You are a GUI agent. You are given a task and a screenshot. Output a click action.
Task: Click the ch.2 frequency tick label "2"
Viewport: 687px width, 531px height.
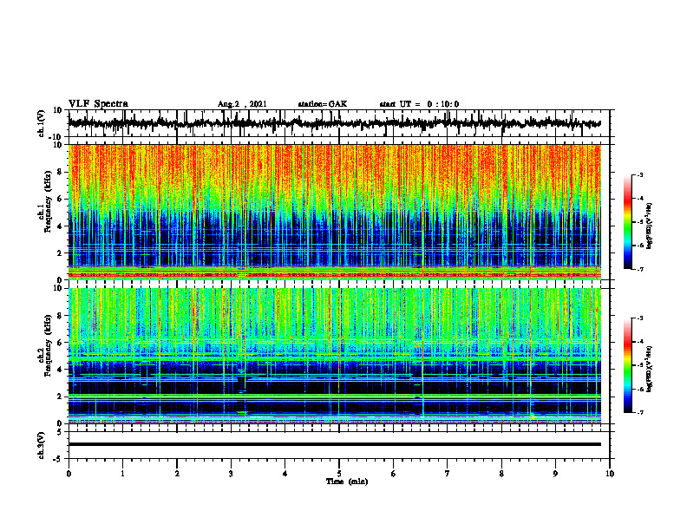(x=60, y=397)
